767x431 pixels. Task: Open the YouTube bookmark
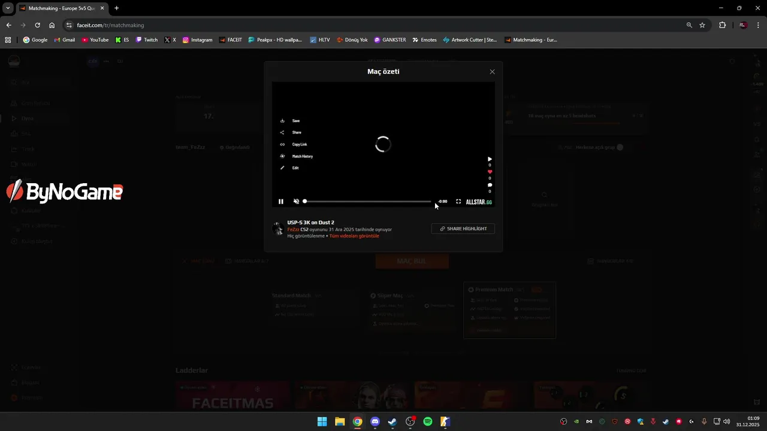tap(95, 40)
